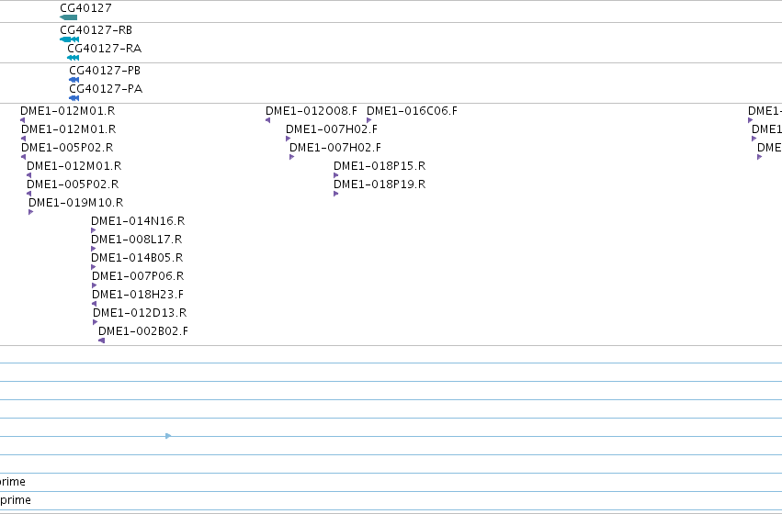782x514 pixels.
Task: Click light blue arrow on horizontal track line
Action: coord(168,436)
